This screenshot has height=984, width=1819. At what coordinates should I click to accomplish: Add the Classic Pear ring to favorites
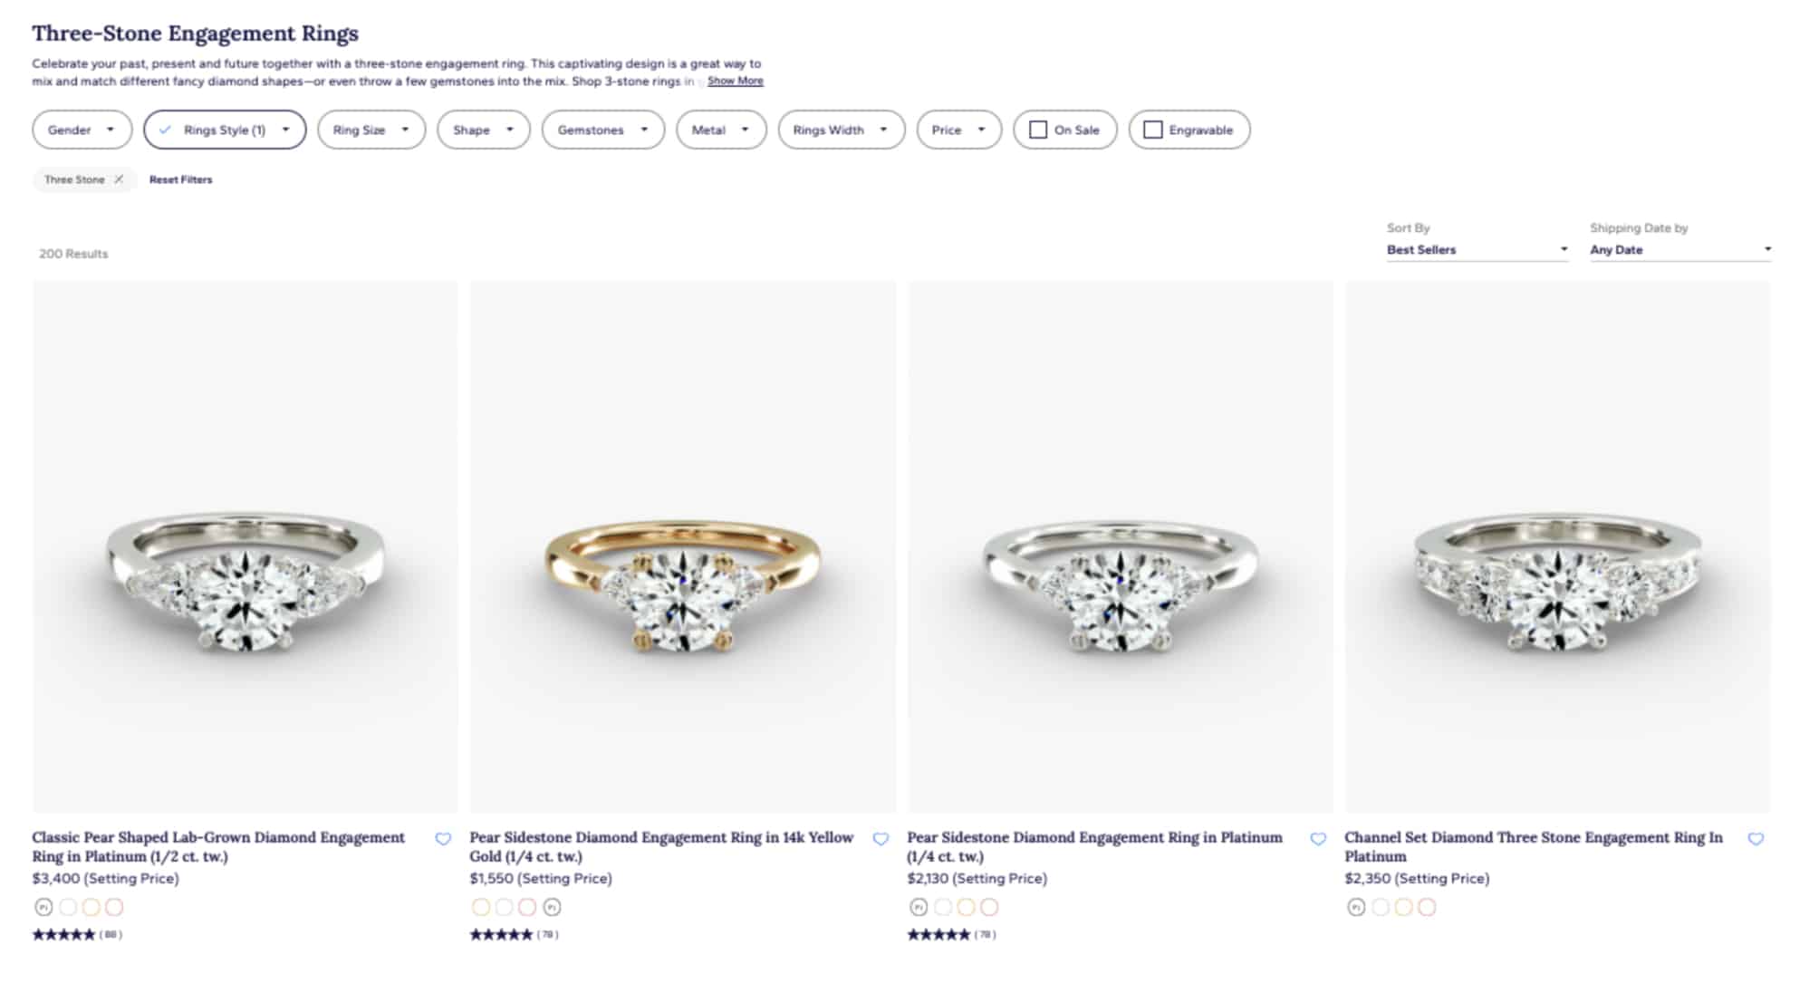(444, 839)
